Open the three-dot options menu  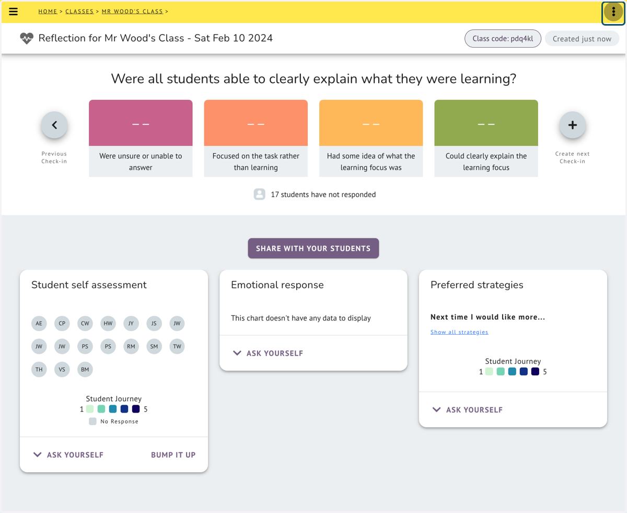[x=613, y=12]
